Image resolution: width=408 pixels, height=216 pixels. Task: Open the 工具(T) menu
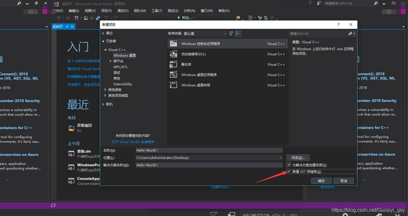coord(157,11)
